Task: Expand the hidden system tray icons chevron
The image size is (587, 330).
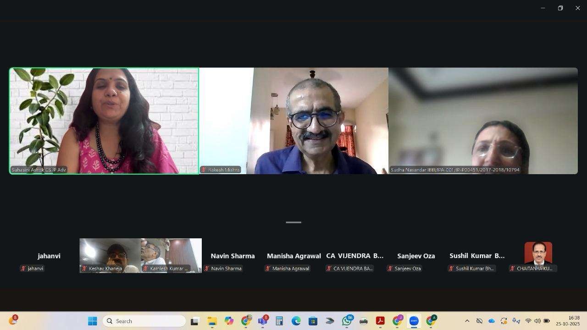Action: click(467, 321)
